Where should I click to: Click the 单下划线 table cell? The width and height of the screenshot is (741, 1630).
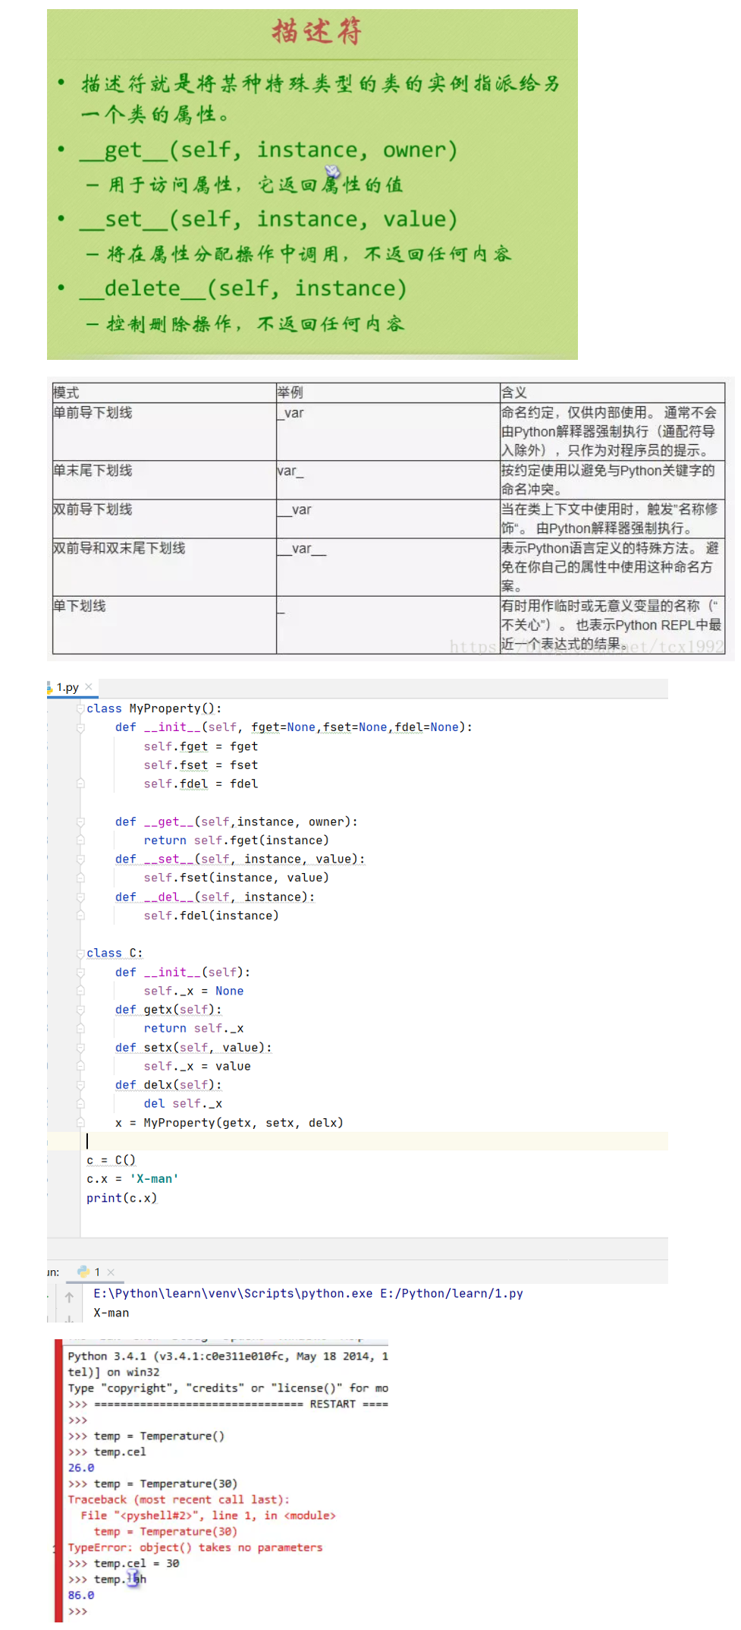click(x=165, y=625)
